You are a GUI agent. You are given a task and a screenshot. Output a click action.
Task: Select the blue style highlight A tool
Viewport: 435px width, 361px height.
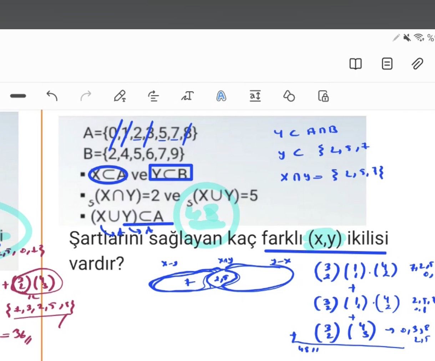pos(221,96)
